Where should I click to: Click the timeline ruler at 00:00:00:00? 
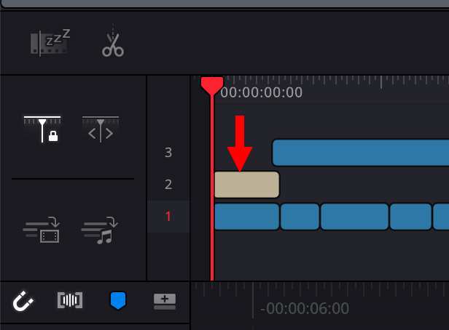[261, 92]
